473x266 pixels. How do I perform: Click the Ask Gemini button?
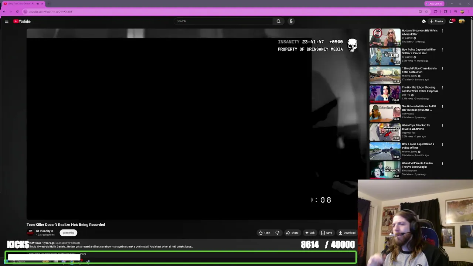434,4
